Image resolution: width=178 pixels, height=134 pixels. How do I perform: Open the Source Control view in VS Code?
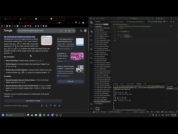pyautogui.click(x=91, y=31)
